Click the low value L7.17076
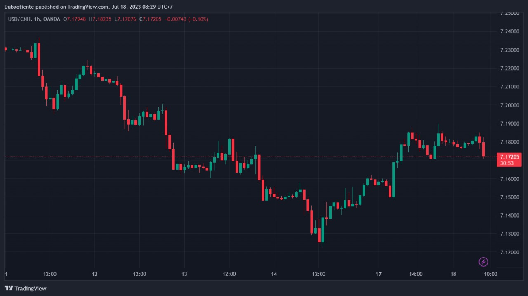Image resolution: width=528 pixels, height=296 pixels. 125,19
